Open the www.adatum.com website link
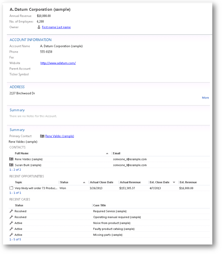 (58, 63)
